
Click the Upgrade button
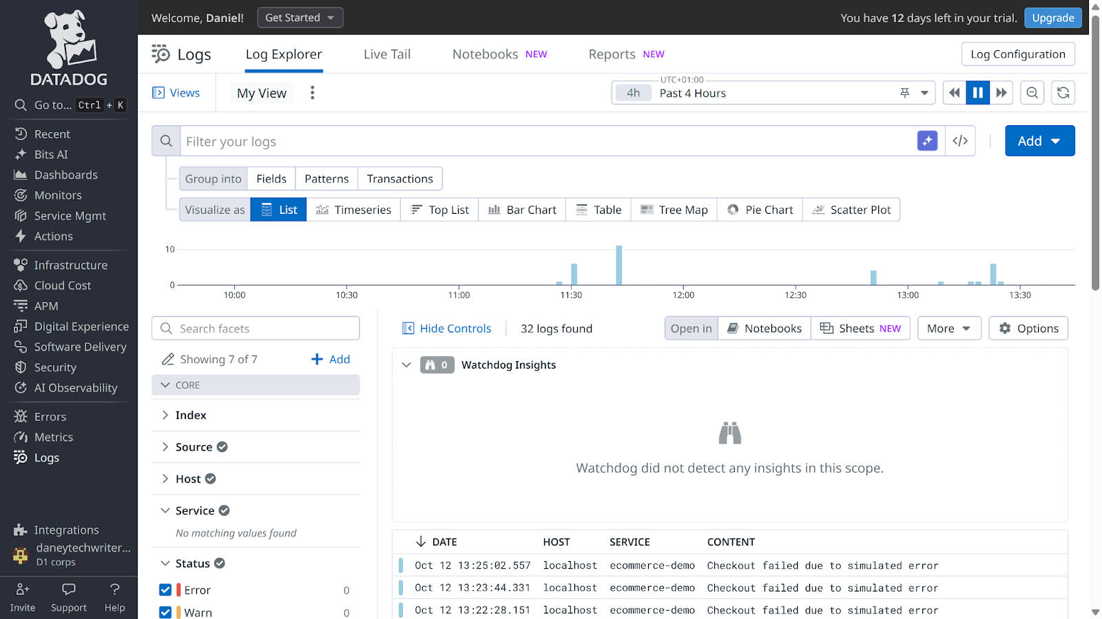click(1052, 18)
